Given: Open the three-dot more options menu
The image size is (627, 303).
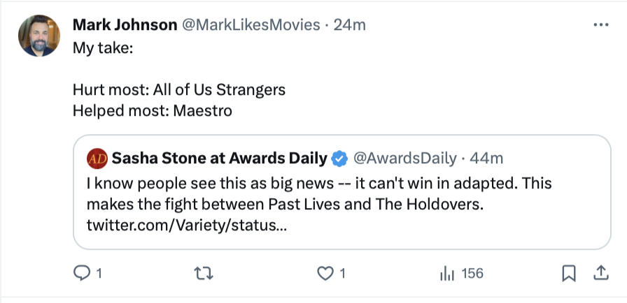Looking at the screenshot, I should 600,24.
